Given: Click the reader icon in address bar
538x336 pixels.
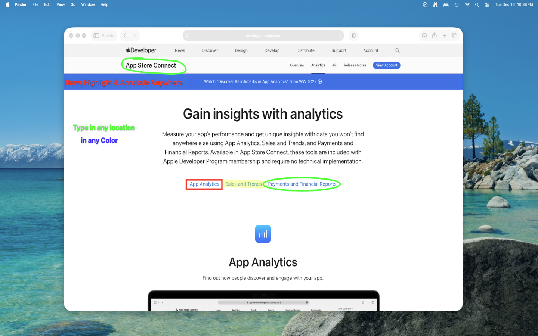Looking at the screenshot, I should click(187, 36).
